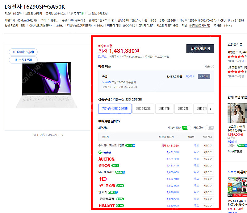Click the 최저 1,481,330 price in seller list

pyautogui.click(x=170, y=146)
